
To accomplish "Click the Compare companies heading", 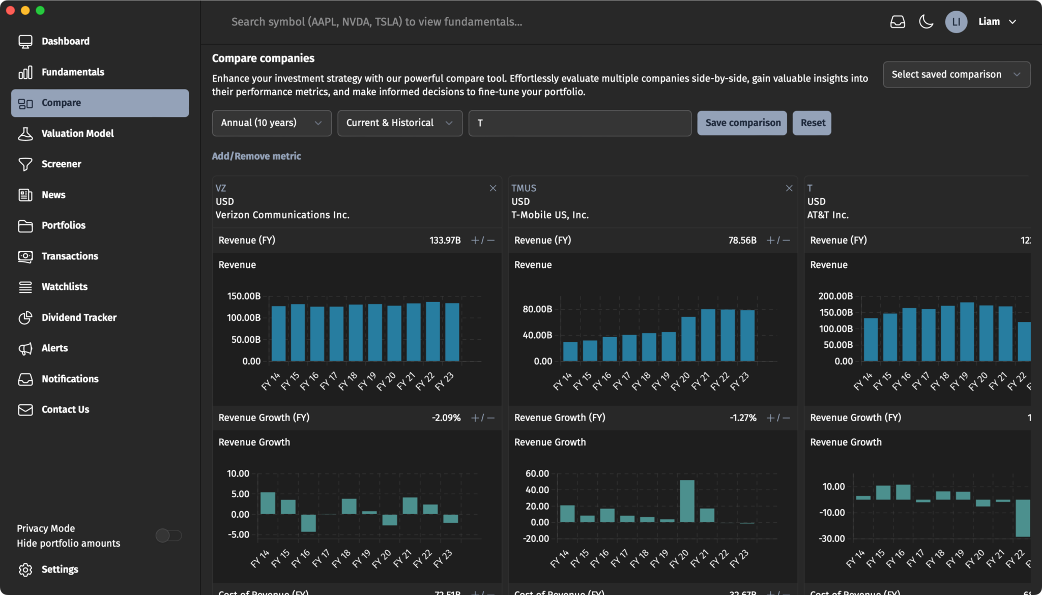I will point(263,58).
